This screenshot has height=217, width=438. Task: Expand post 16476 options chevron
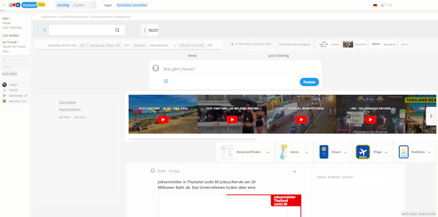pos(295,172)
